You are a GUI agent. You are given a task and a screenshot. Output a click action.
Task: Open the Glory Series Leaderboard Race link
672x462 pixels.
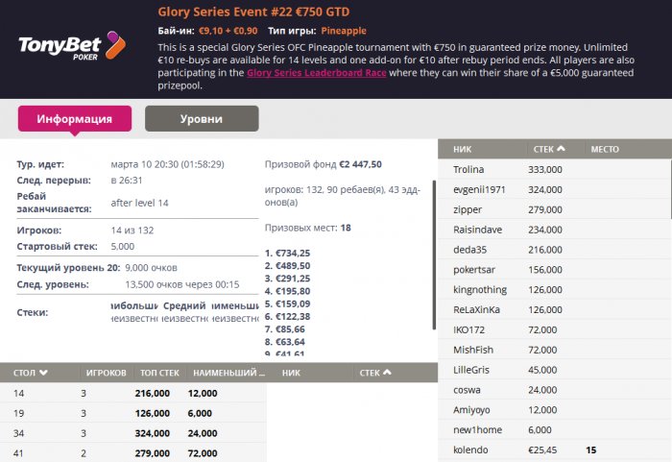(318, 72)
